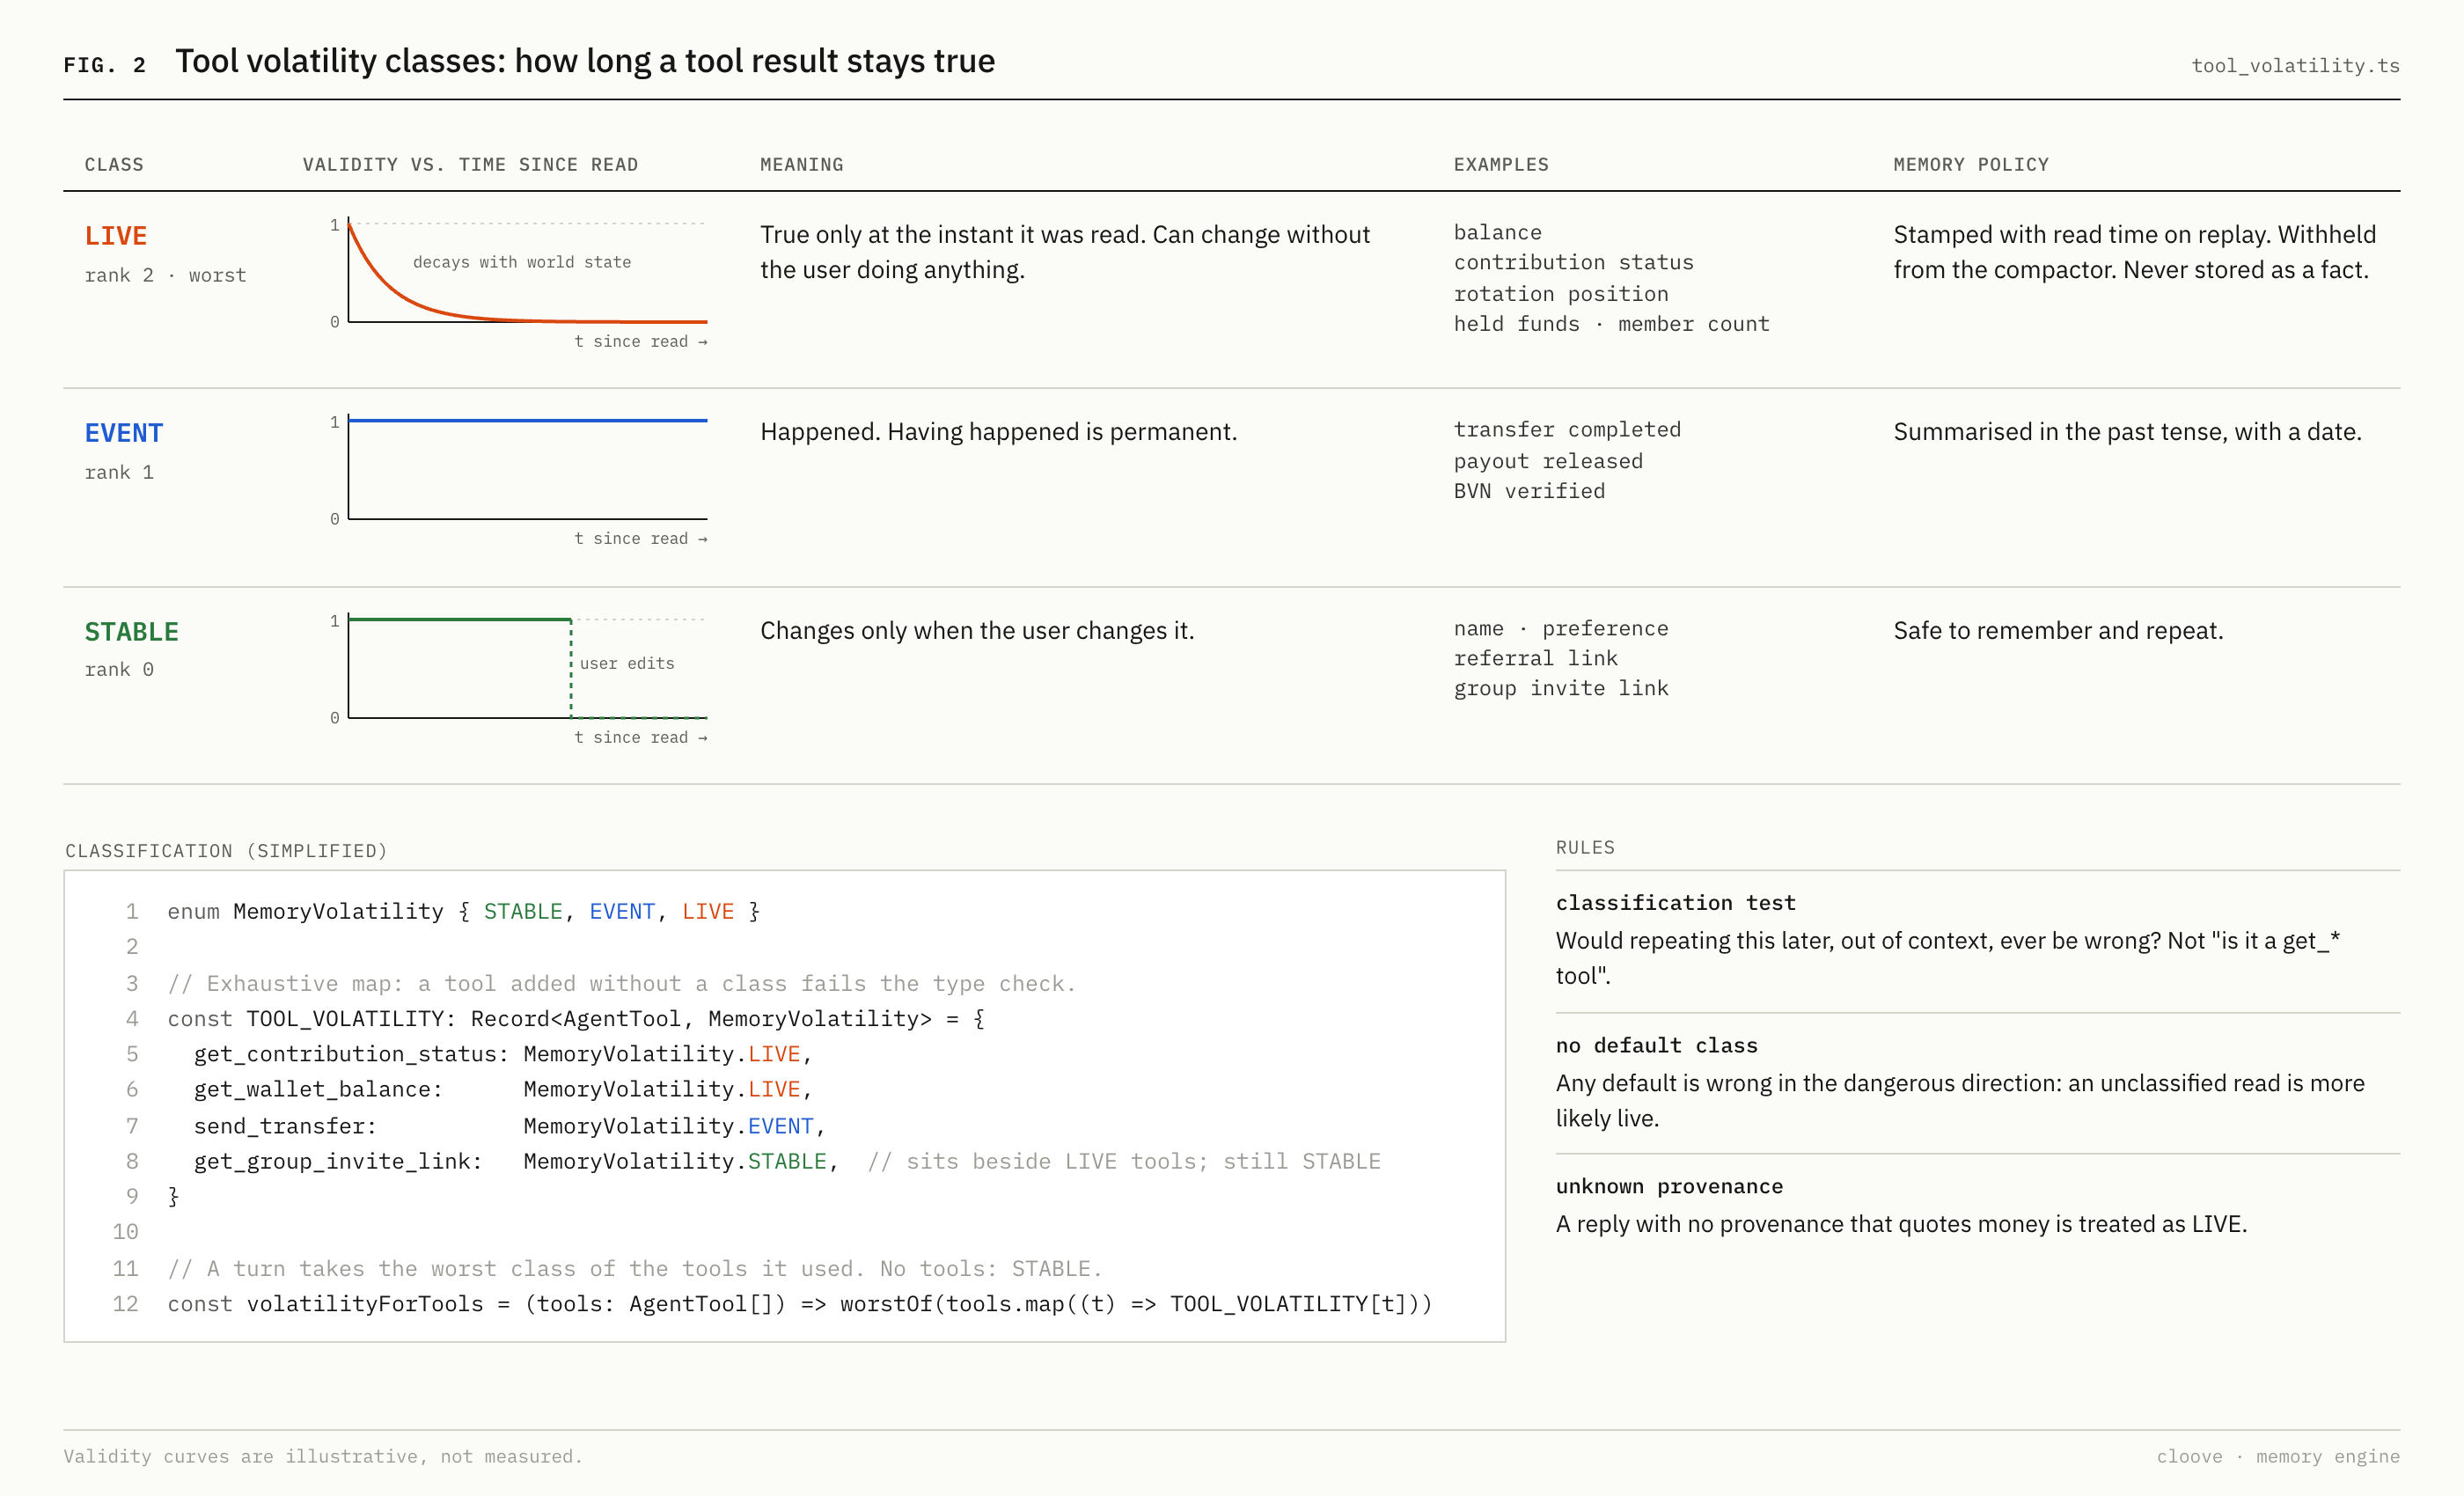2464x1496 pixels.
Task: Click 'Changes only when the user changes it.'
Action: coord(977,631)
